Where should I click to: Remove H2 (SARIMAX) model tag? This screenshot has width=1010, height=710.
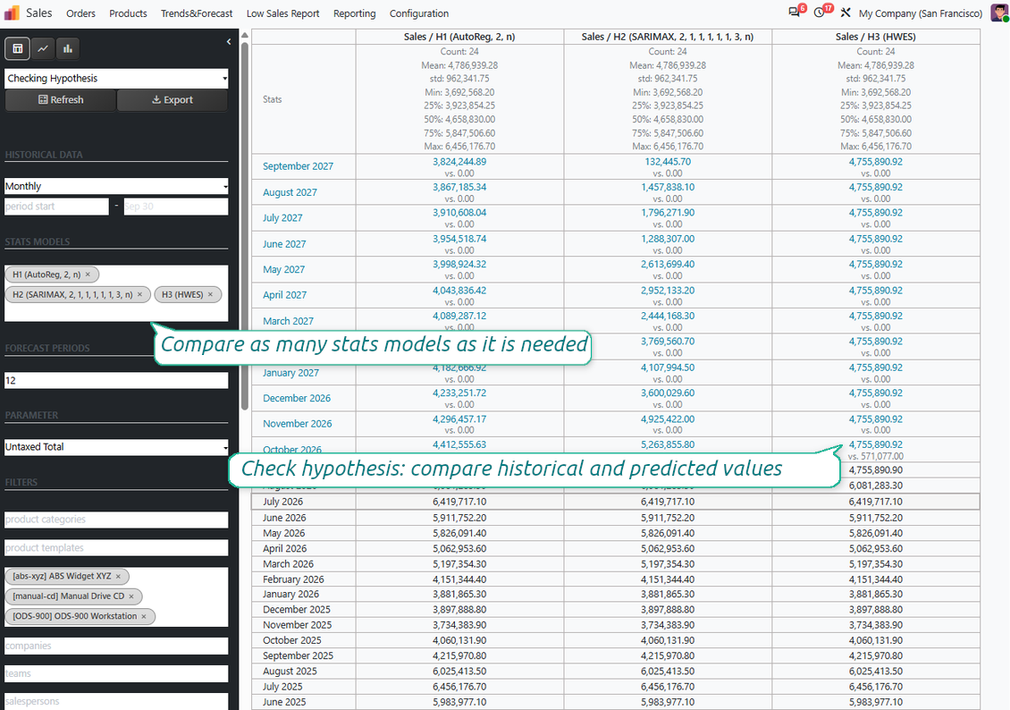point(139,294)
